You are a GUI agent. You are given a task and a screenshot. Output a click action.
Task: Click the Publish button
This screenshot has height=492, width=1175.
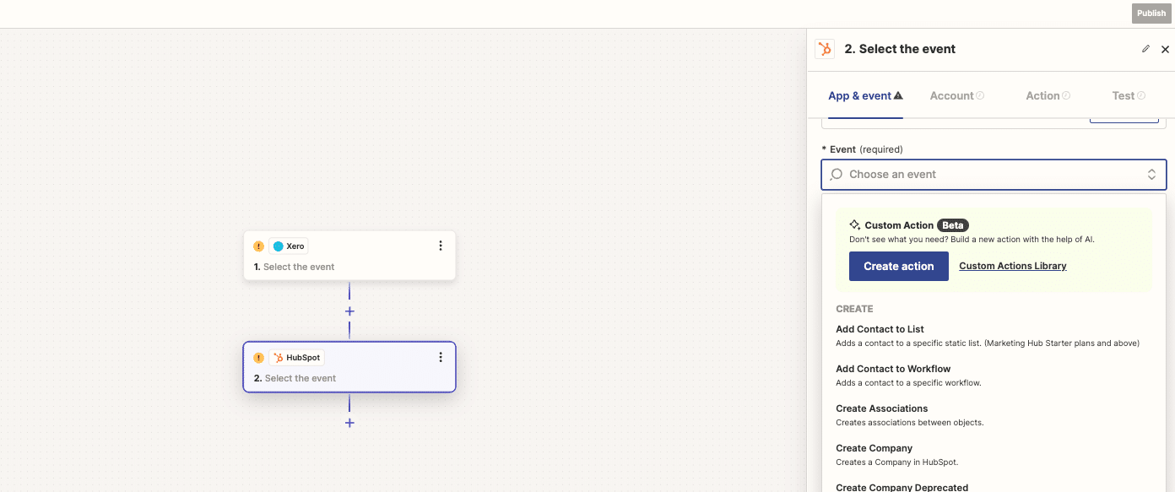[x=1151, y=13]
